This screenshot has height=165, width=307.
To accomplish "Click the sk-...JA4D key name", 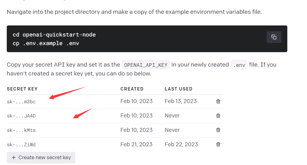I will coord(23,116).
